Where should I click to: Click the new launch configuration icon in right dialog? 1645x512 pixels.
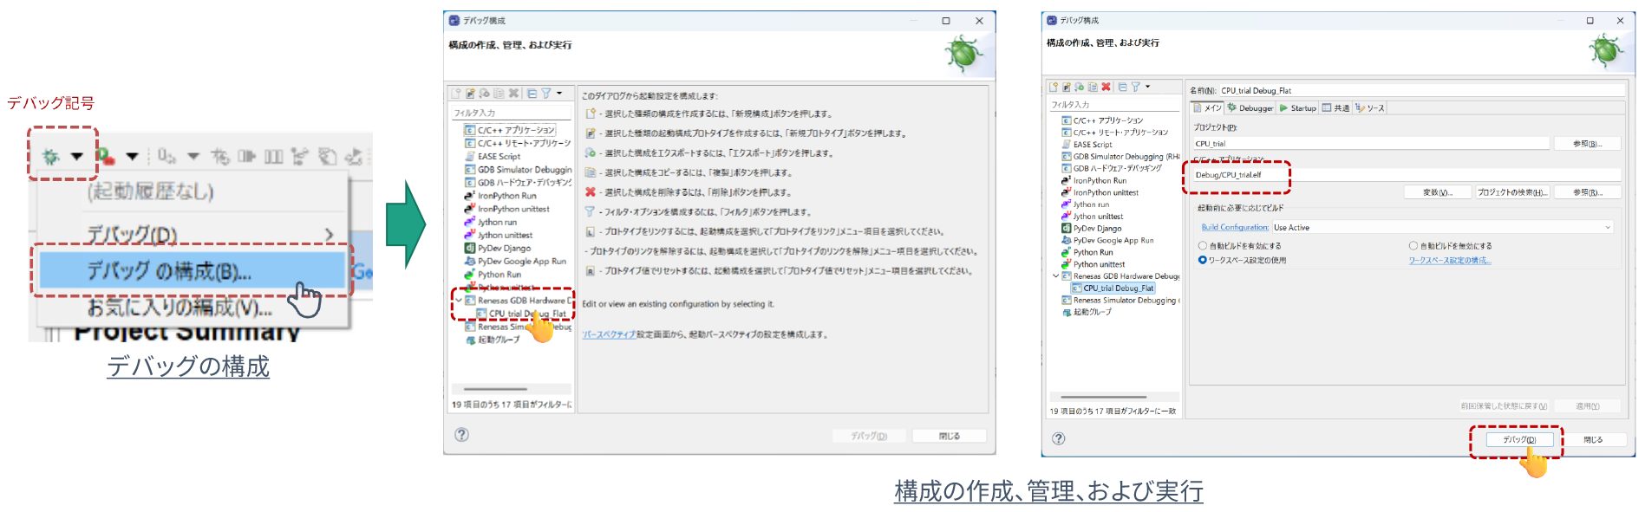pyautogui.click(x=1054, y=87)
